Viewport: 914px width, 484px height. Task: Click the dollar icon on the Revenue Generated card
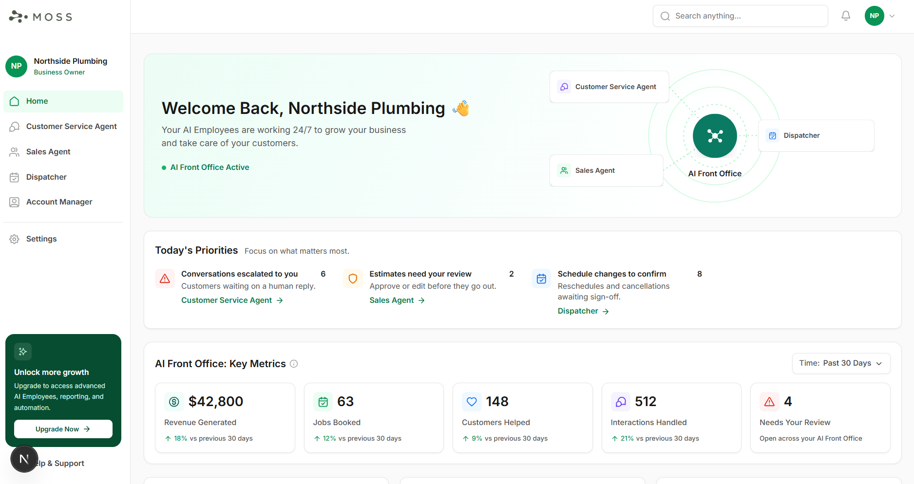click(174, 402)
